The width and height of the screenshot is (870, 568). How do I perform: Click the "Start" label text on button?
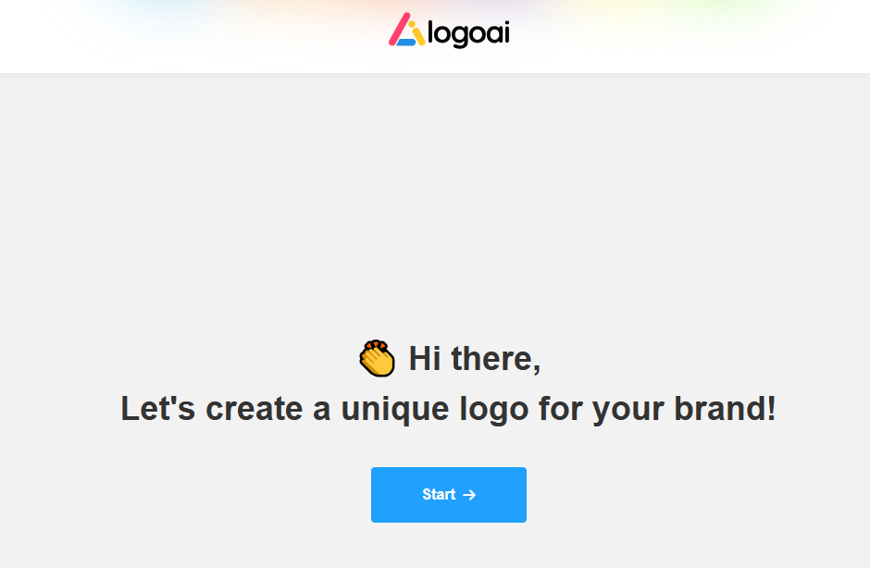[x=439, y=495]
